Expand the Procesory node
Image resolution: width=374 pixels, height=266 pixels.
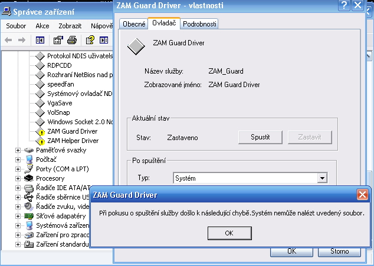18,178
